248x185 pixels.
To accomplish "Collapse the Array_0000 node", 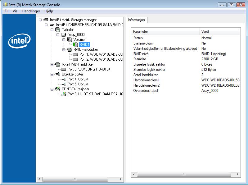I will click(x=58, y=35).
